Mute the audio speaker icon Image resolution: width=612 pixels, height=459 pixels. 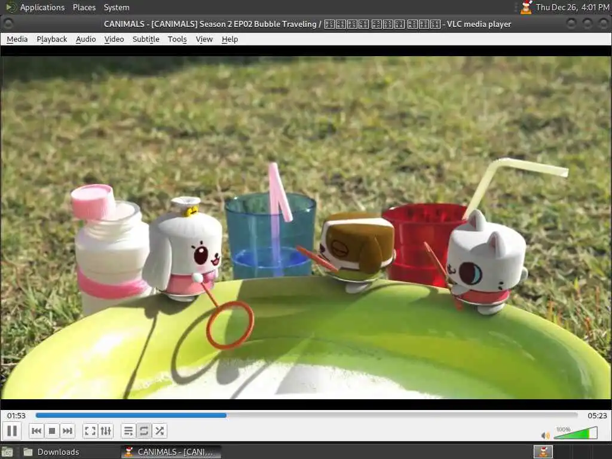[545, 435]
